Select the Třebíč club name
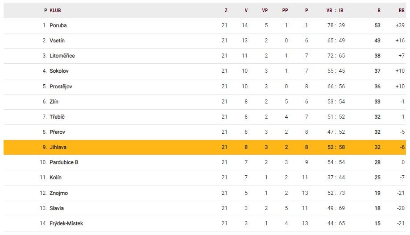The width and height of the screenshot is (410, 235). click(57, 117)
